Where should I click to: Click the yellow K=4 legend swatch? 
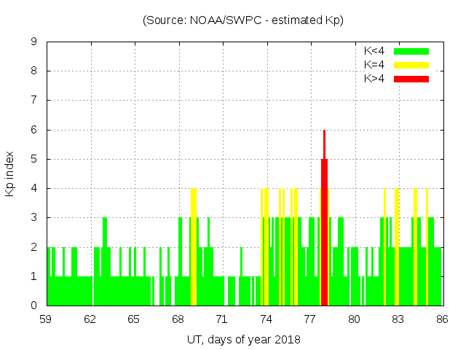[x=411, y=65]
